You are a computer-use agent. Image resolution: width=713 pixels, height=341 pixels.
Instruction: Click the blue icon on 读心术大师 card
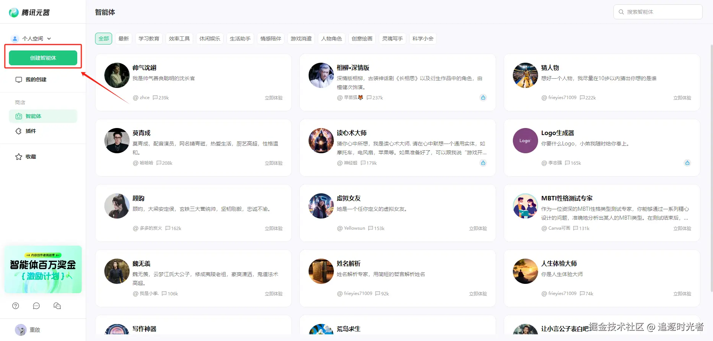[483, 163]
